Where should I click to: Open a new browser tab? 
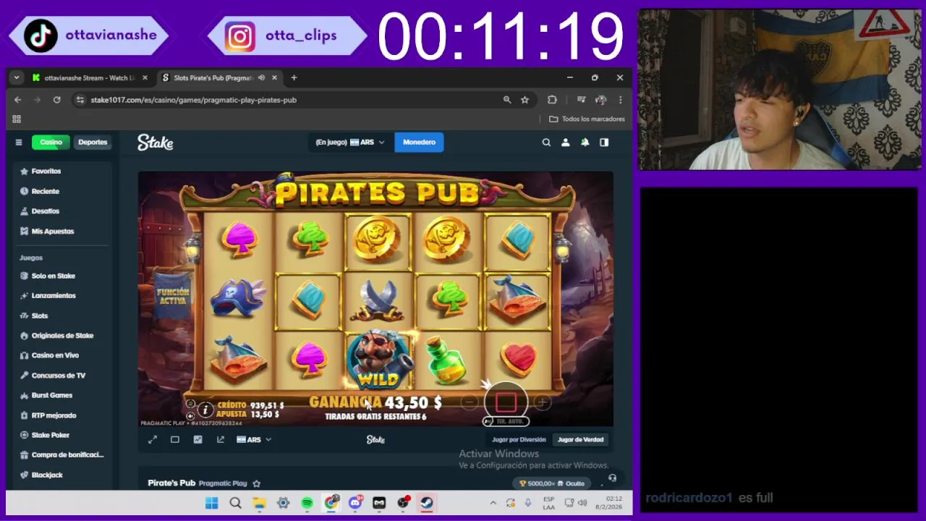pos(294,77)
